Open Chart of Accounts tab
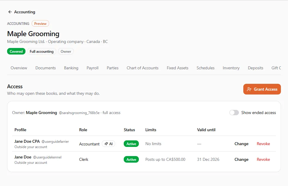Screen dimensions: 288x186 [x=143, y=68]
